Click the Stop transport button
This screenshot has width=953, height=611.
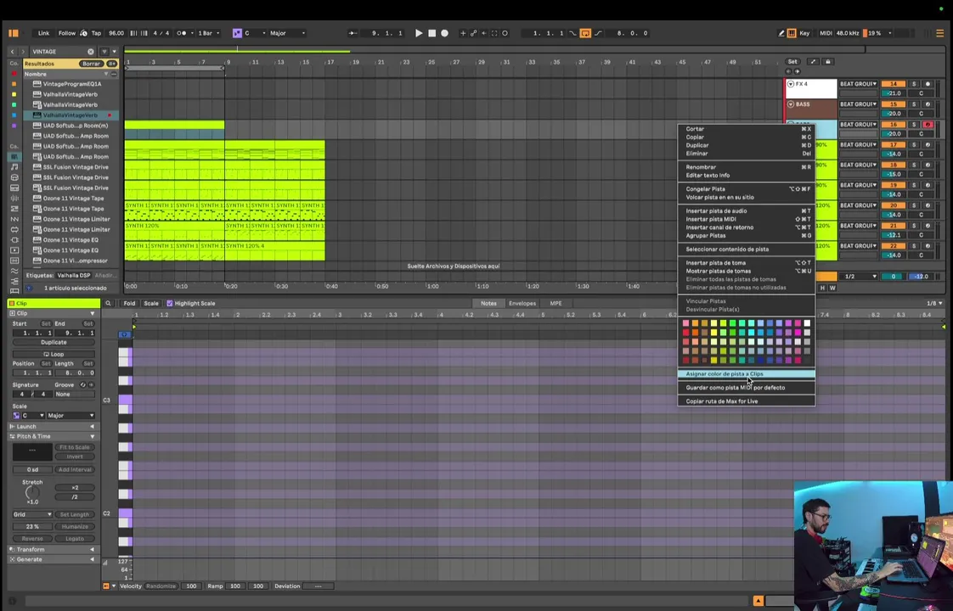[431, 33]
